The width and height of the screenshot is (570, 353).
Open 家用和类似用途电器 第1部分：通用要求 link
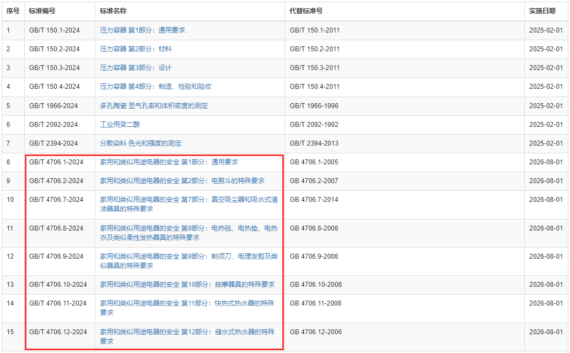tap(169, 162)
